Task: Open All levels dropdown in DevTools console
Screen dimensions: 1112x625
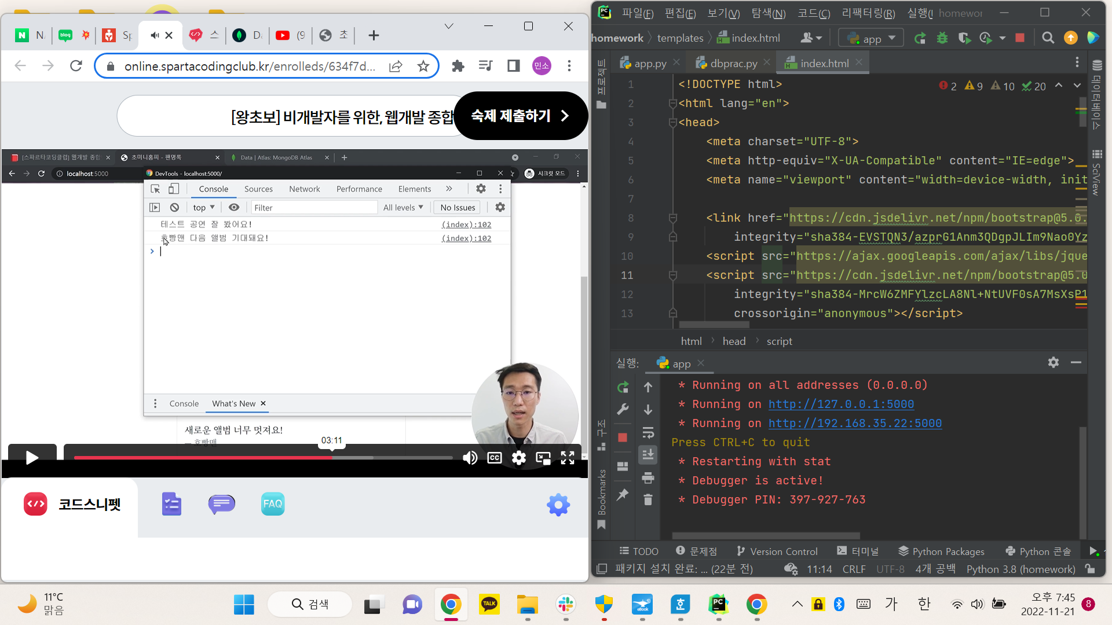Action: click(403, 207)
